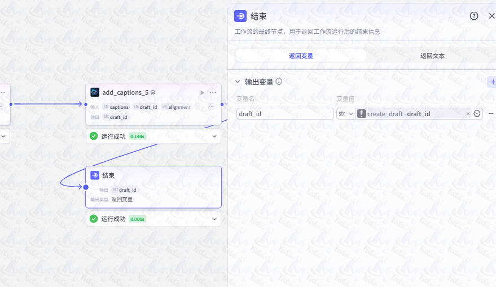
Task: Close the 结束 panel
Action: click(x=492, y=16)
